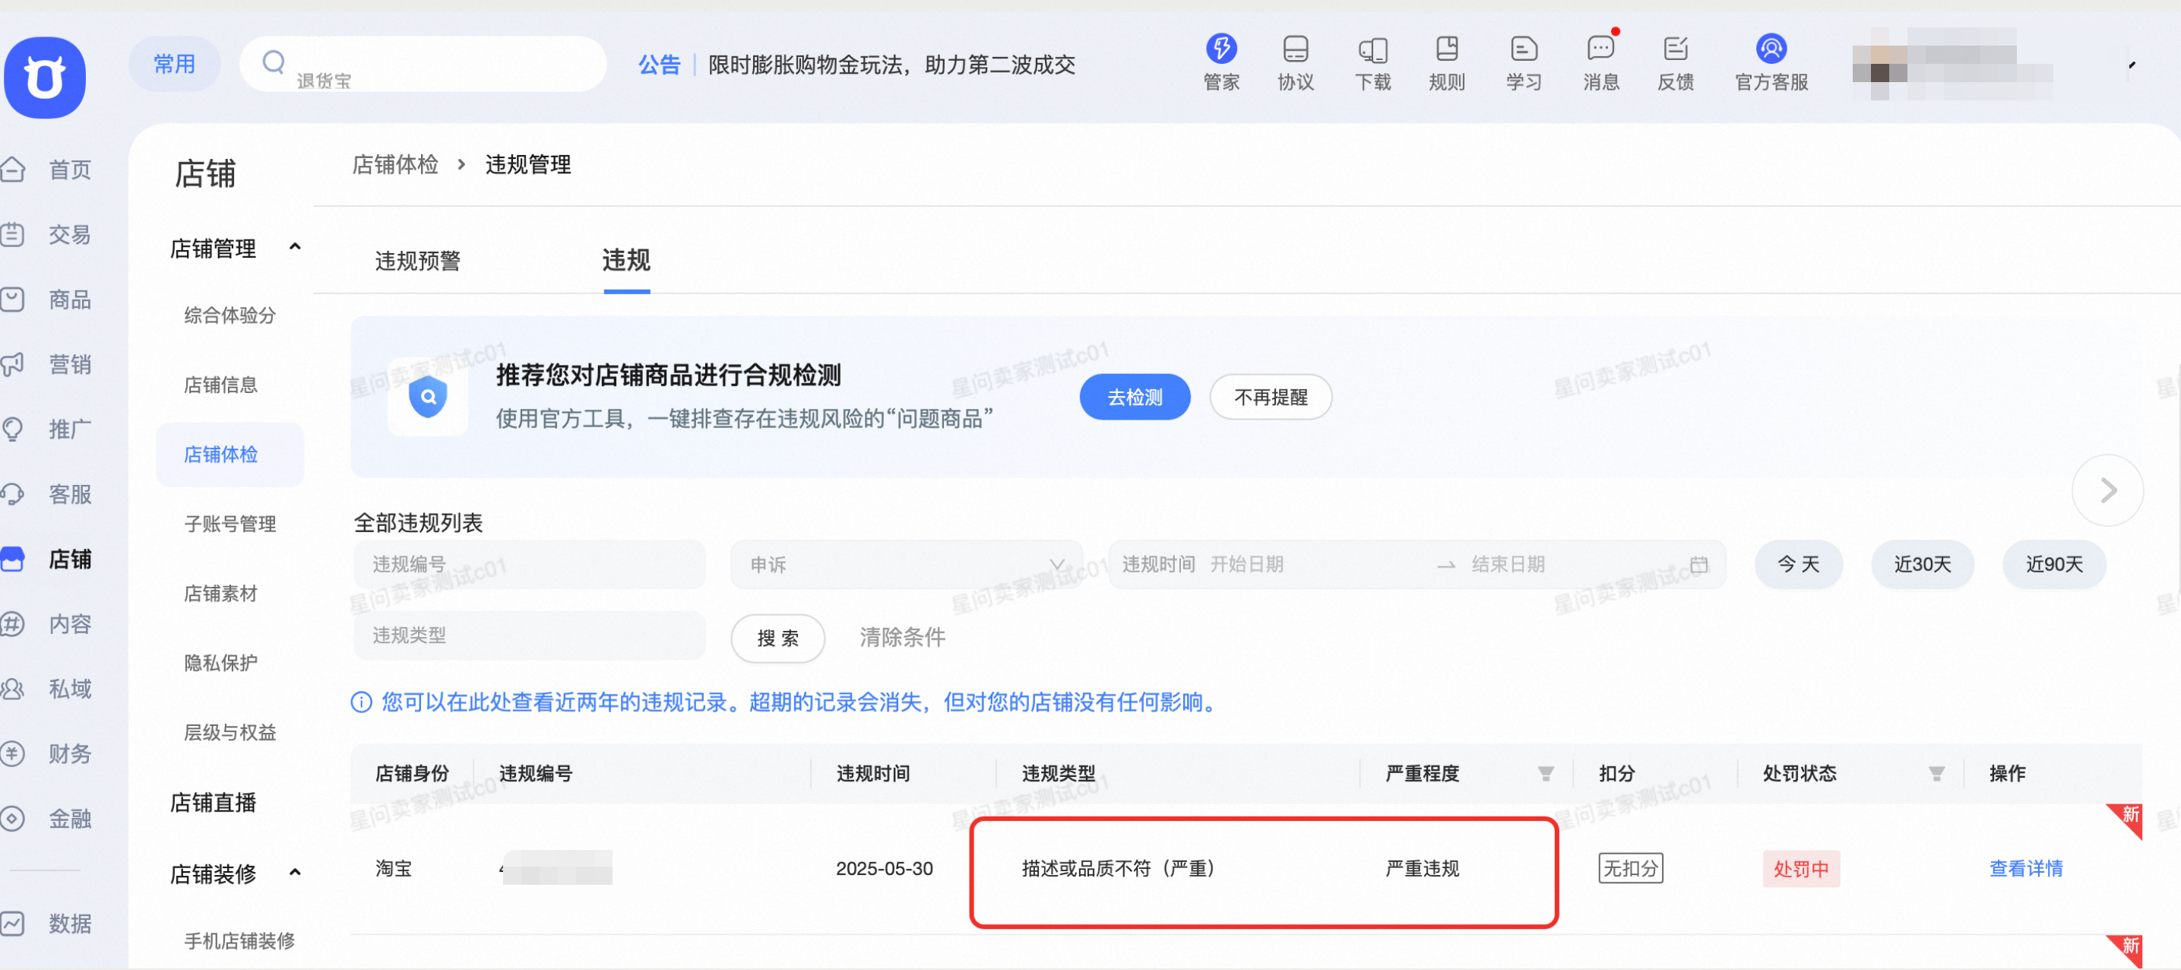Open 手机店铺装修 menu item

[x=239, y=940]
